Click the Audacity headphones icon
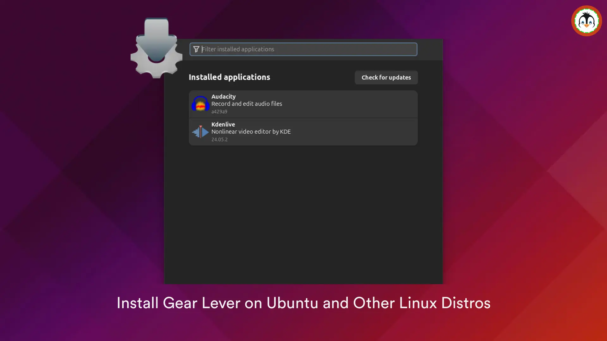Image resolution: width=607 pixels, height=341 pixels. point(200,104)
